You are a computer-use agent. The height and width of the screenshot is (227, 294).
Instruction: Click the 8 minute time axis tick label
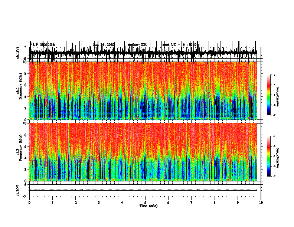coord(215,203)
